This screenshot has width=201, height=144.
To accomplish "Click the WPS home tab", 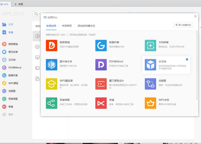I will (x=5, y=4).
